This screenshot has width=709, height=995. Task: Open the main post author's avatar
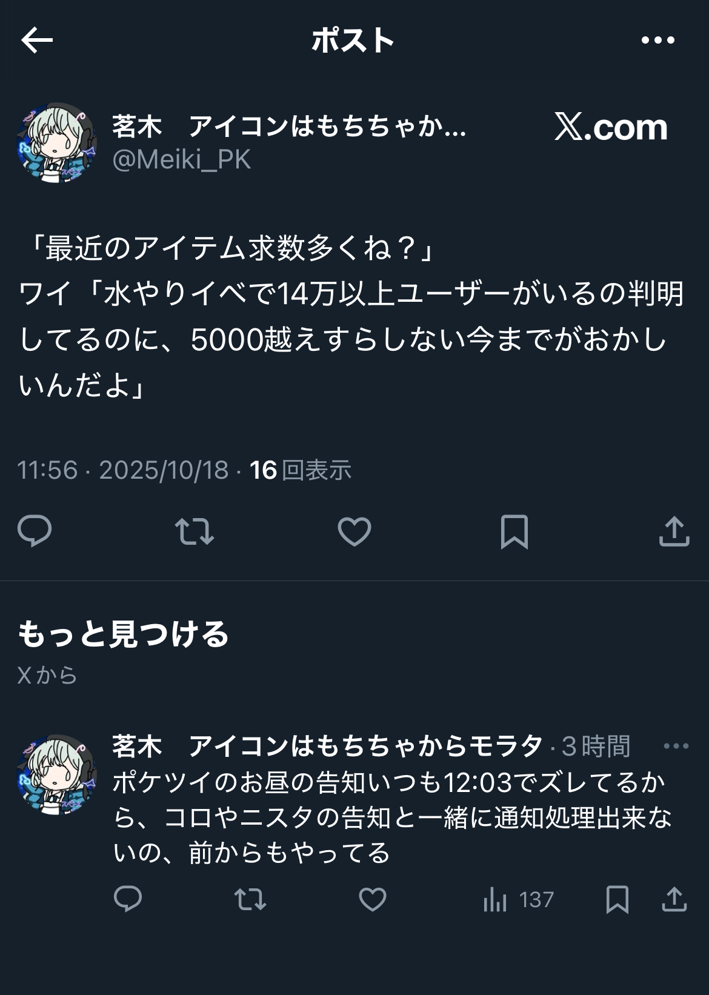[x=57, y=142]
